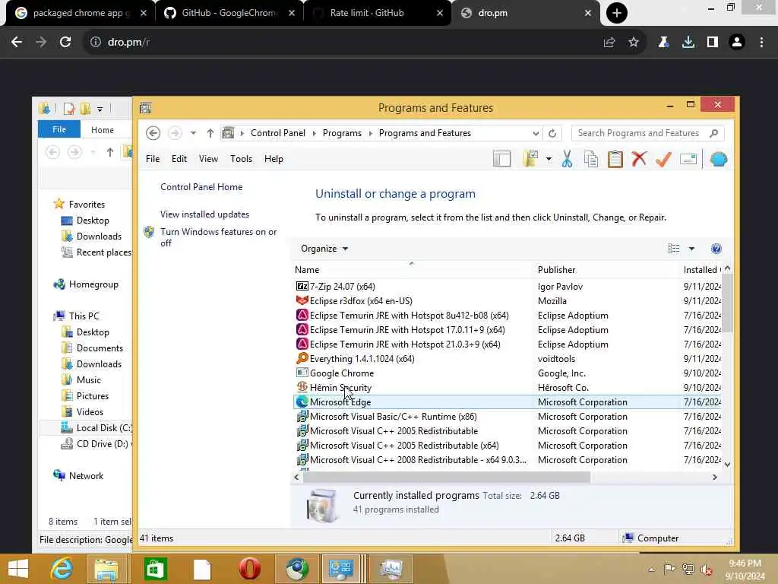778x584 pixels.
Task: Open the browser three-dot menu
Action: pos(761,43)
